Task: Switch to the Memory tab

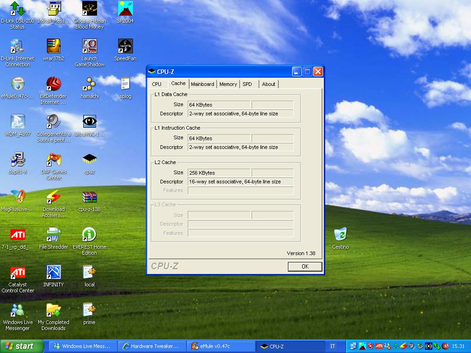Action: coord(228,84)
